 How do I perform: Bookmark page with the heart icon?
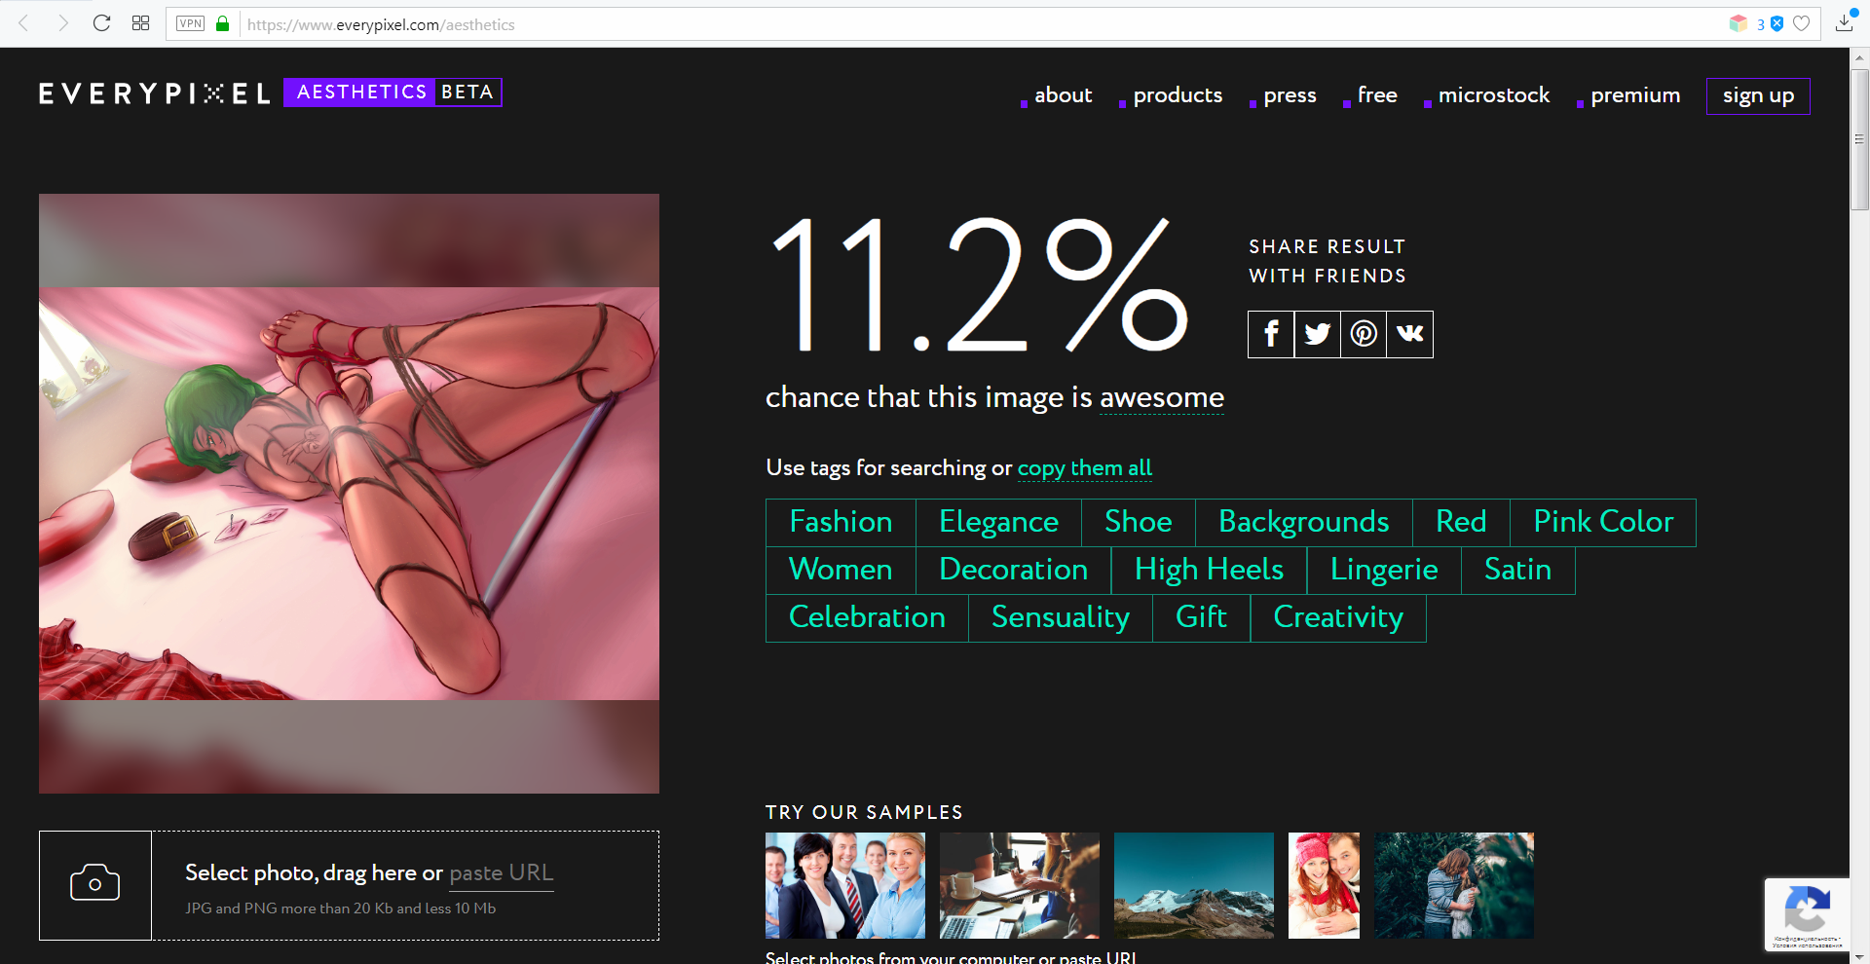point(1802,23)
